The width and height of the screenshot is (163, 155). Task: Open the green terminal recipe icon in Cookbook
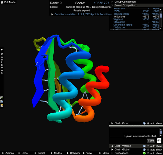[x=2, y=98]
